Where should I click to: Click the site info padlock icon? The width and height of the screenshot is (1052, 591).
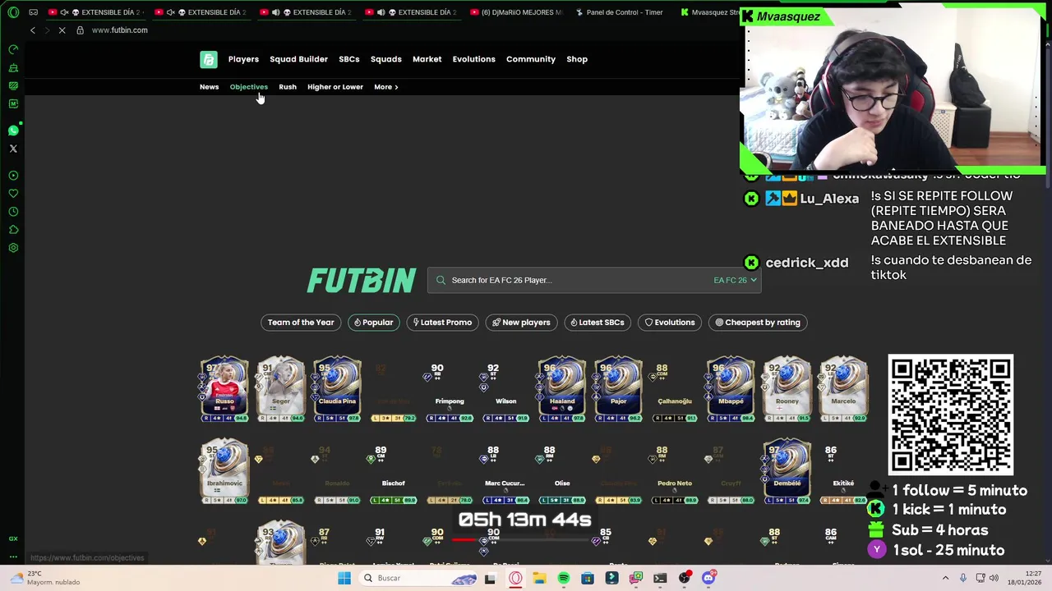tap(80, 30)
